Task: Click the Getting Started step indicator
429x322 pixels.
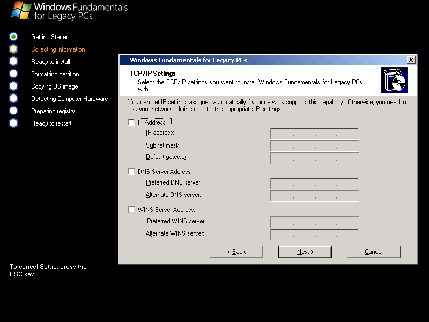Action: coord(13,36)
